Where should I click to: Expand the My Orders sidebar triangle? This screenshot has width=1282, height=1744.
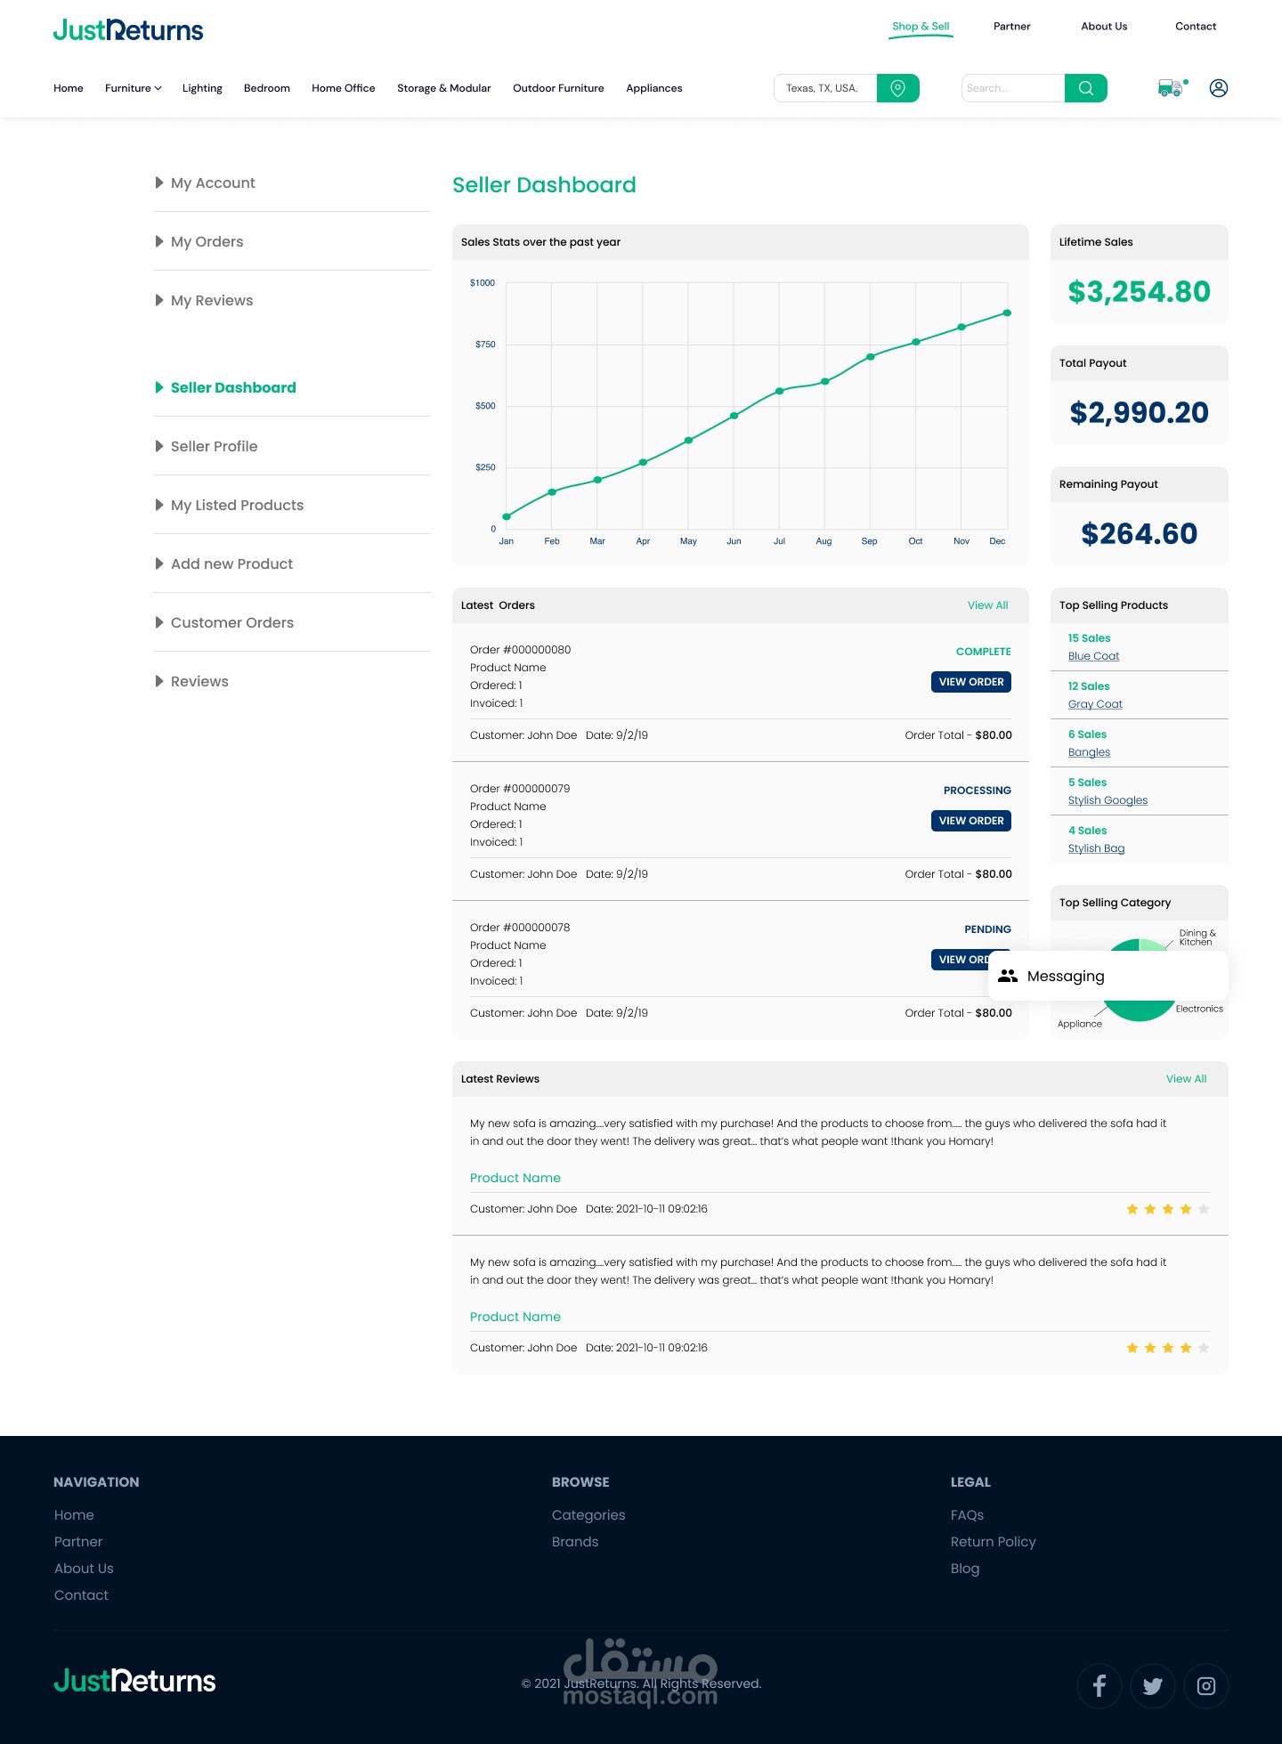(159, 241)
